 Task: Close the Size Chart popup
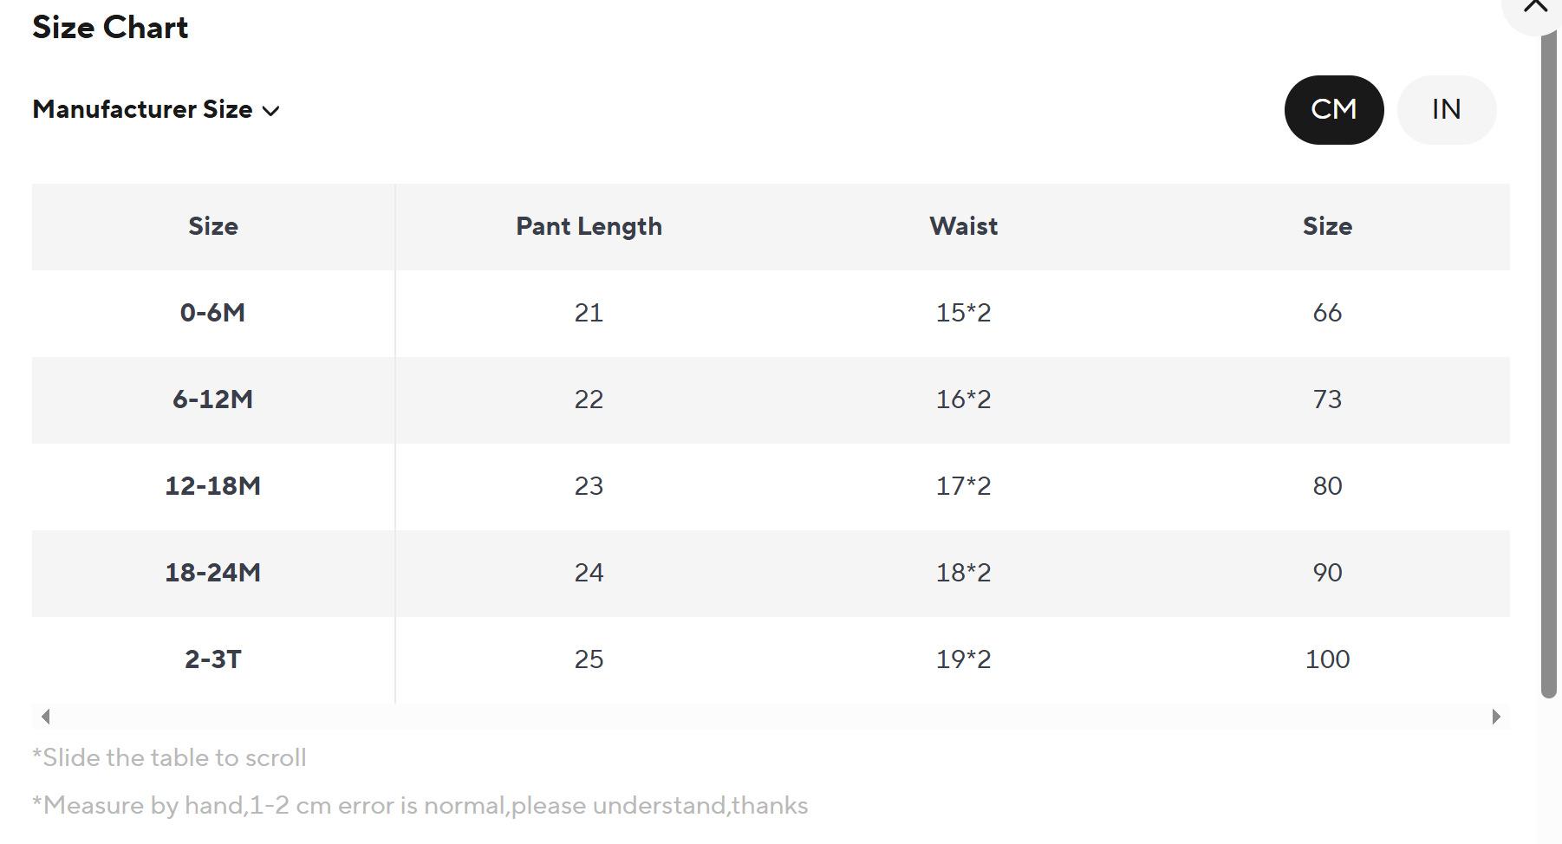coord(1536,7)
